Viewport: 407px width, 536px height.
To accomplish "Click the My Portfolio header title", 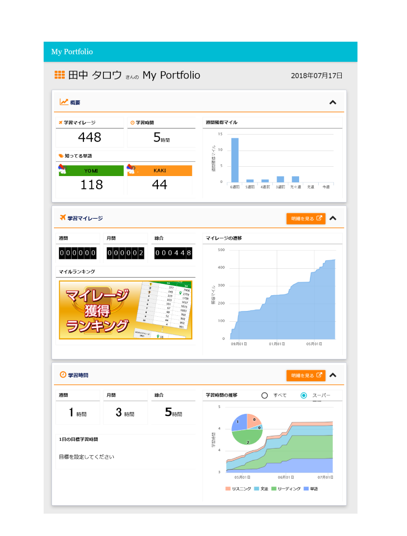I will tap(72, 51).
